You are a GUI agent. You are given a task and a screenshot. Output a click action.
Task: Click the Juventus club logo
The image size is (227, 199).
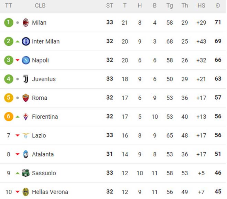26,79
